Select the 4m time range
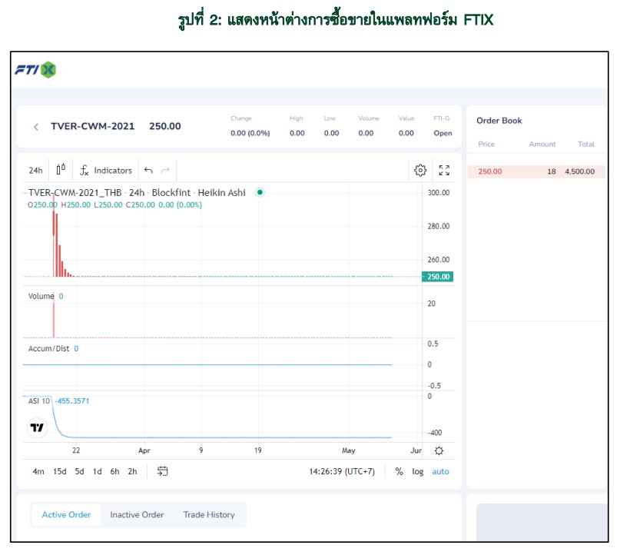The image size is (620, 555). click(38, 471)
